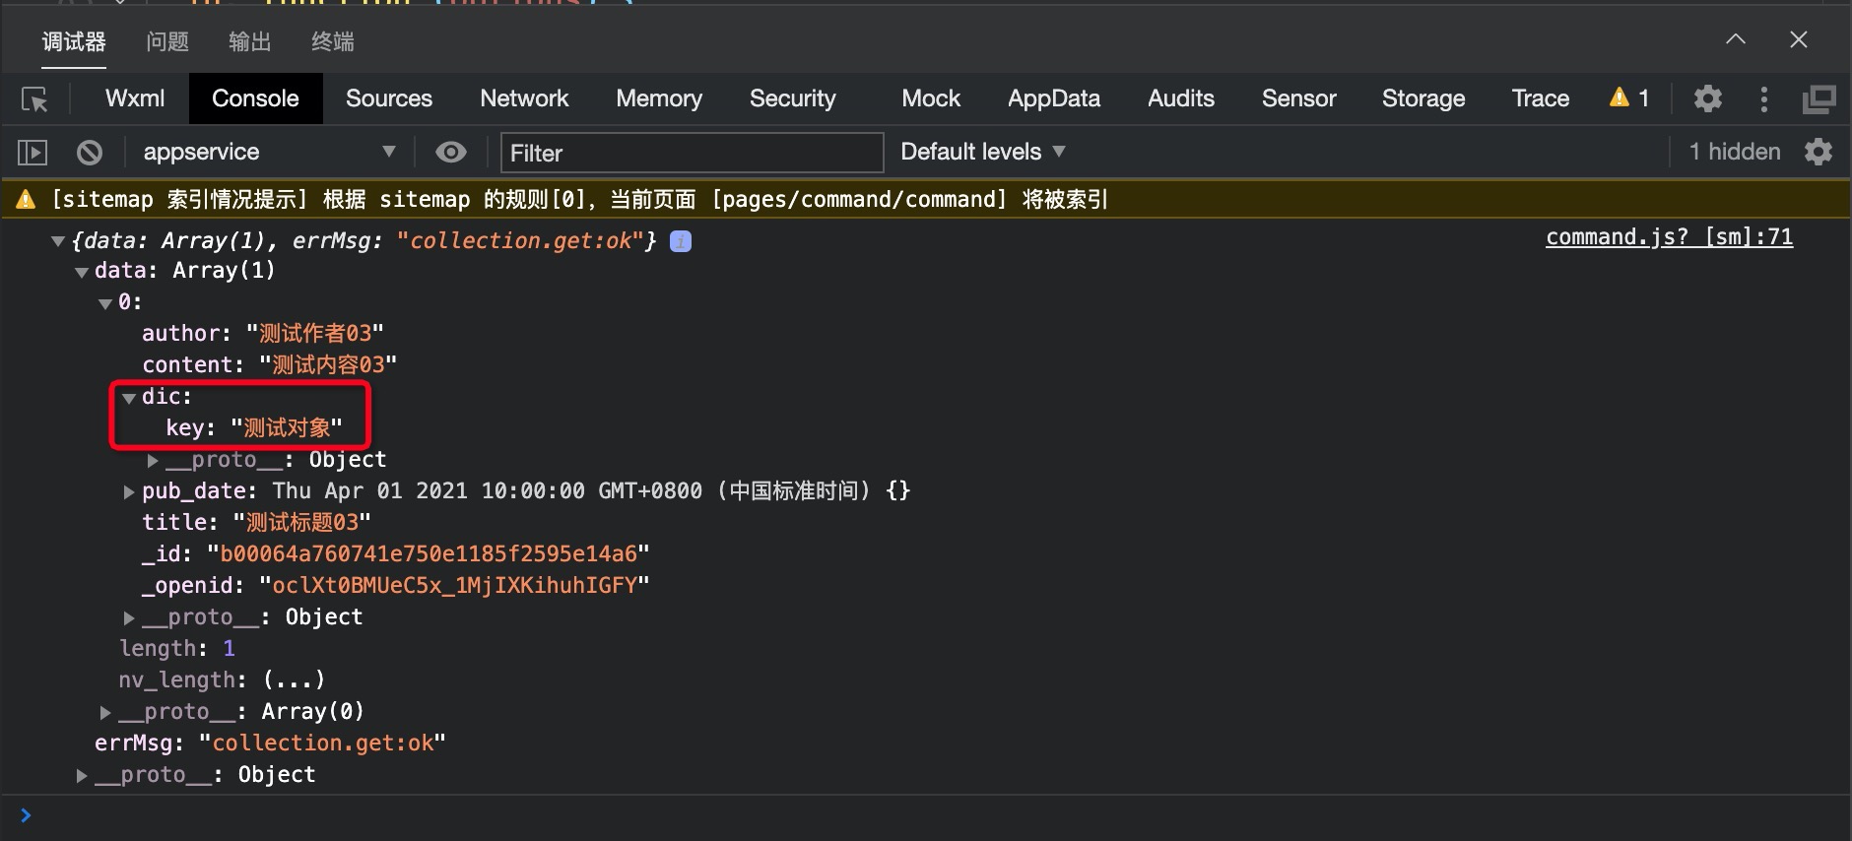Open the Trace tab
The width and height of the screenshot is (1852, 841).
point(1540,98)
